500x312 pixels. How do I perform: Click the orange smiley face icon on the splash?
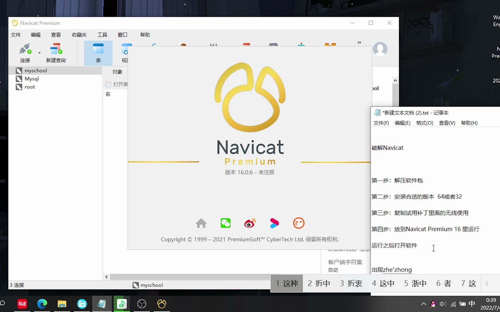tap(299, 223)
